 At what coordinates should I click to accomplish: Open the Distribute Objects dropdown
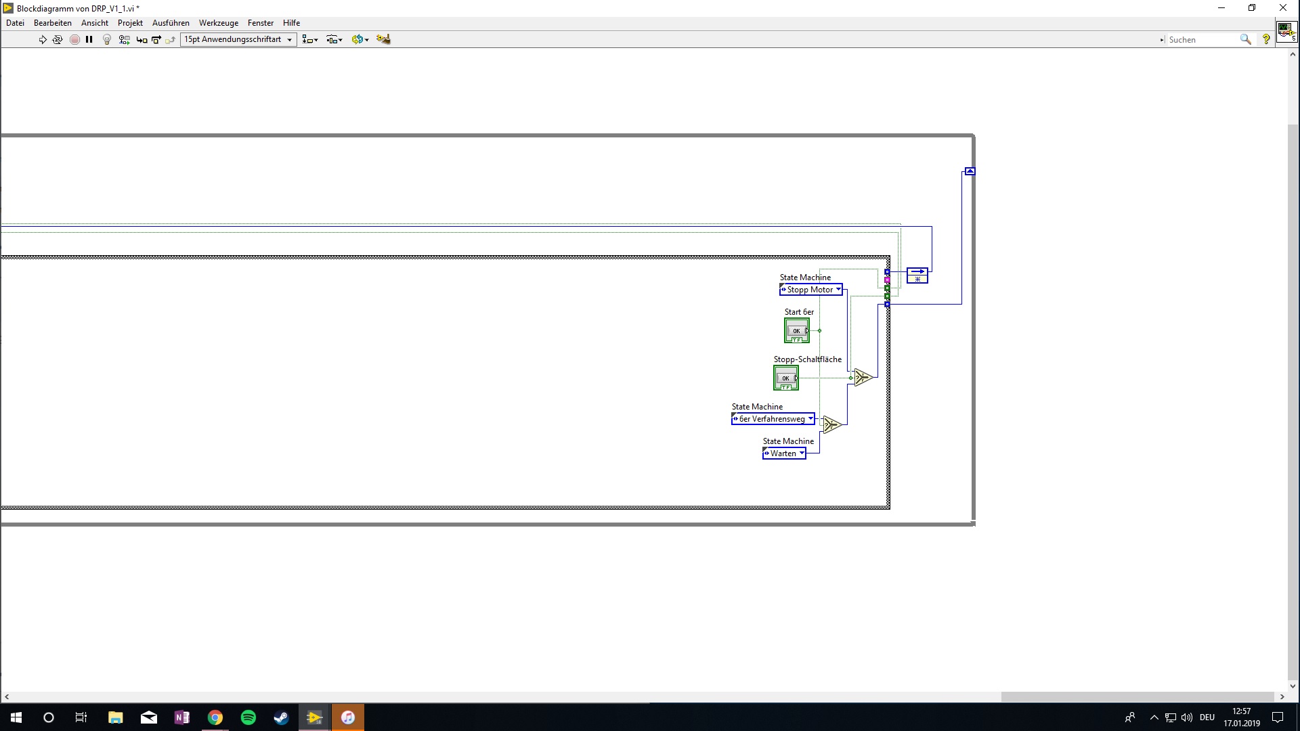(334, 40)
